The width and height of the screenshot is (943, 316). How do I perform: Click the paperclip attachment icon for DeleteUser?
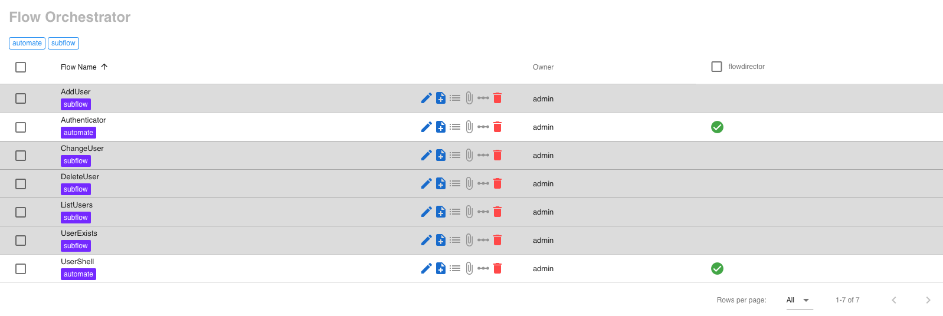469,183
